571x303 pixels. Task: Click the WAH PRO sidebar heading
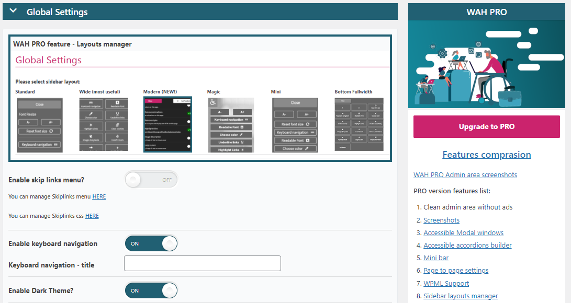(x=487, y=12)
